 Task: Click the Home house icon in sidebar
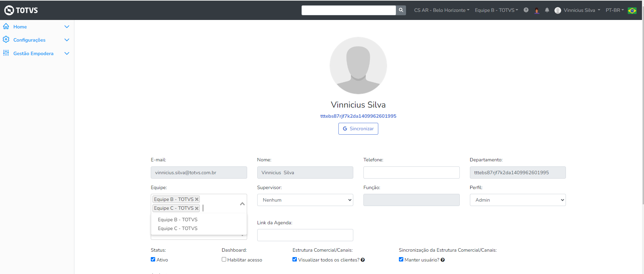[6, 26]
